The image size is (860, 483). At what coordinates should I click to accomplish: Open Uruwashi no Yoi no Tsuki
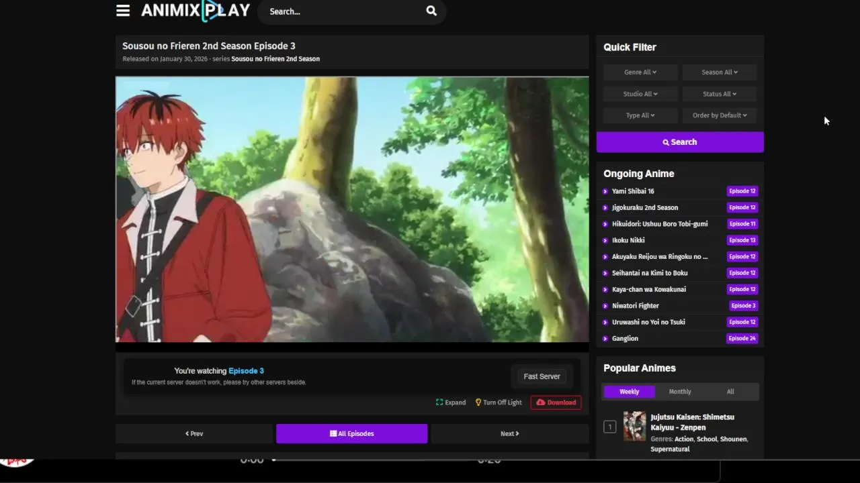pos(648,322)
